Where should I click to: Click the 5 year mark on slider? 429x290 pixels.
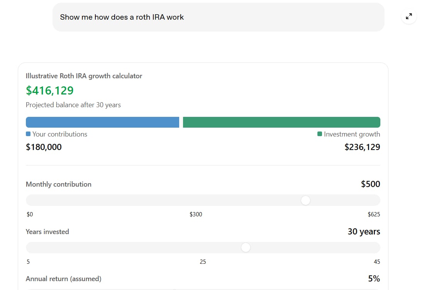coord(28,262)
